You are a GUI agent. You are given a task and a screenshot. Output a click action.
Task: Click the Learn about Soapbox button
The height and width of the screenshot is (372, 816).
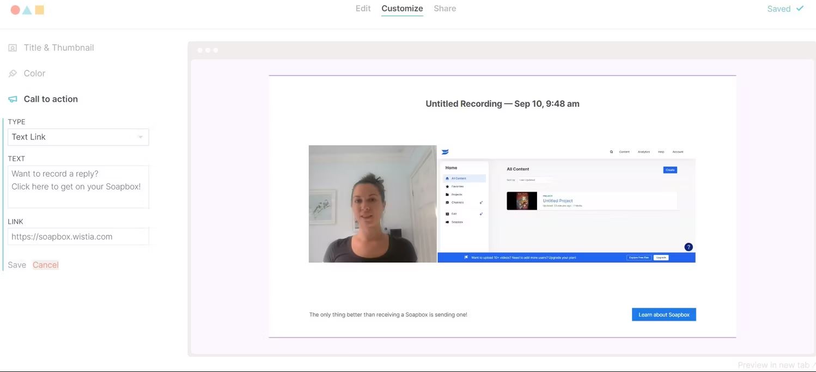[x=663, y=314]
